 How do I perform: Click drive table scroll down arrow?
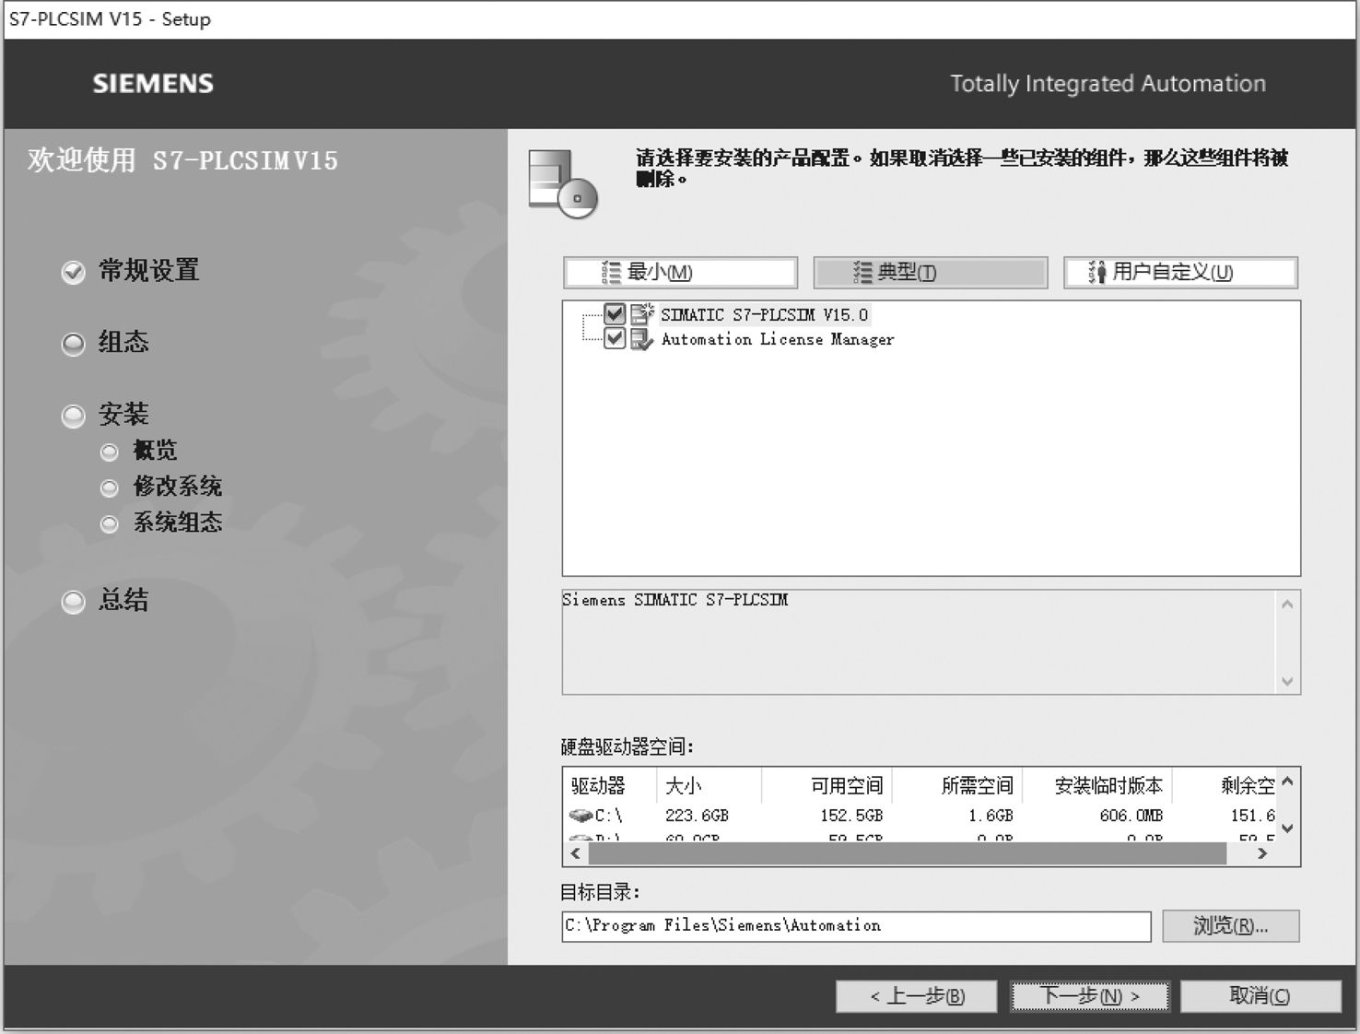pos(1287,828)
